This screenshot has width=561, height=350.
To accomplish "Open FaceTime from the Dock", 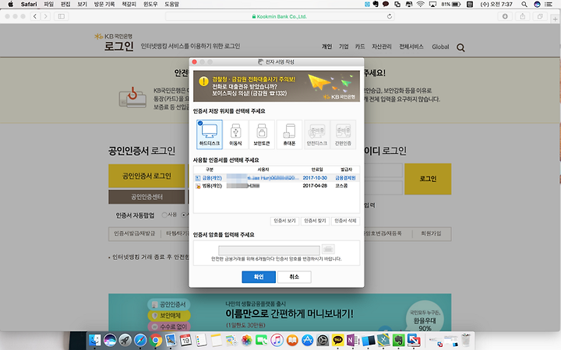I will pos(262,340).
